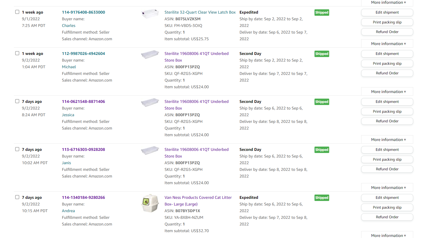Refund Order for Andrea's cat litter box
Viewport: 422px width, 238px height.
pos(387,217)
